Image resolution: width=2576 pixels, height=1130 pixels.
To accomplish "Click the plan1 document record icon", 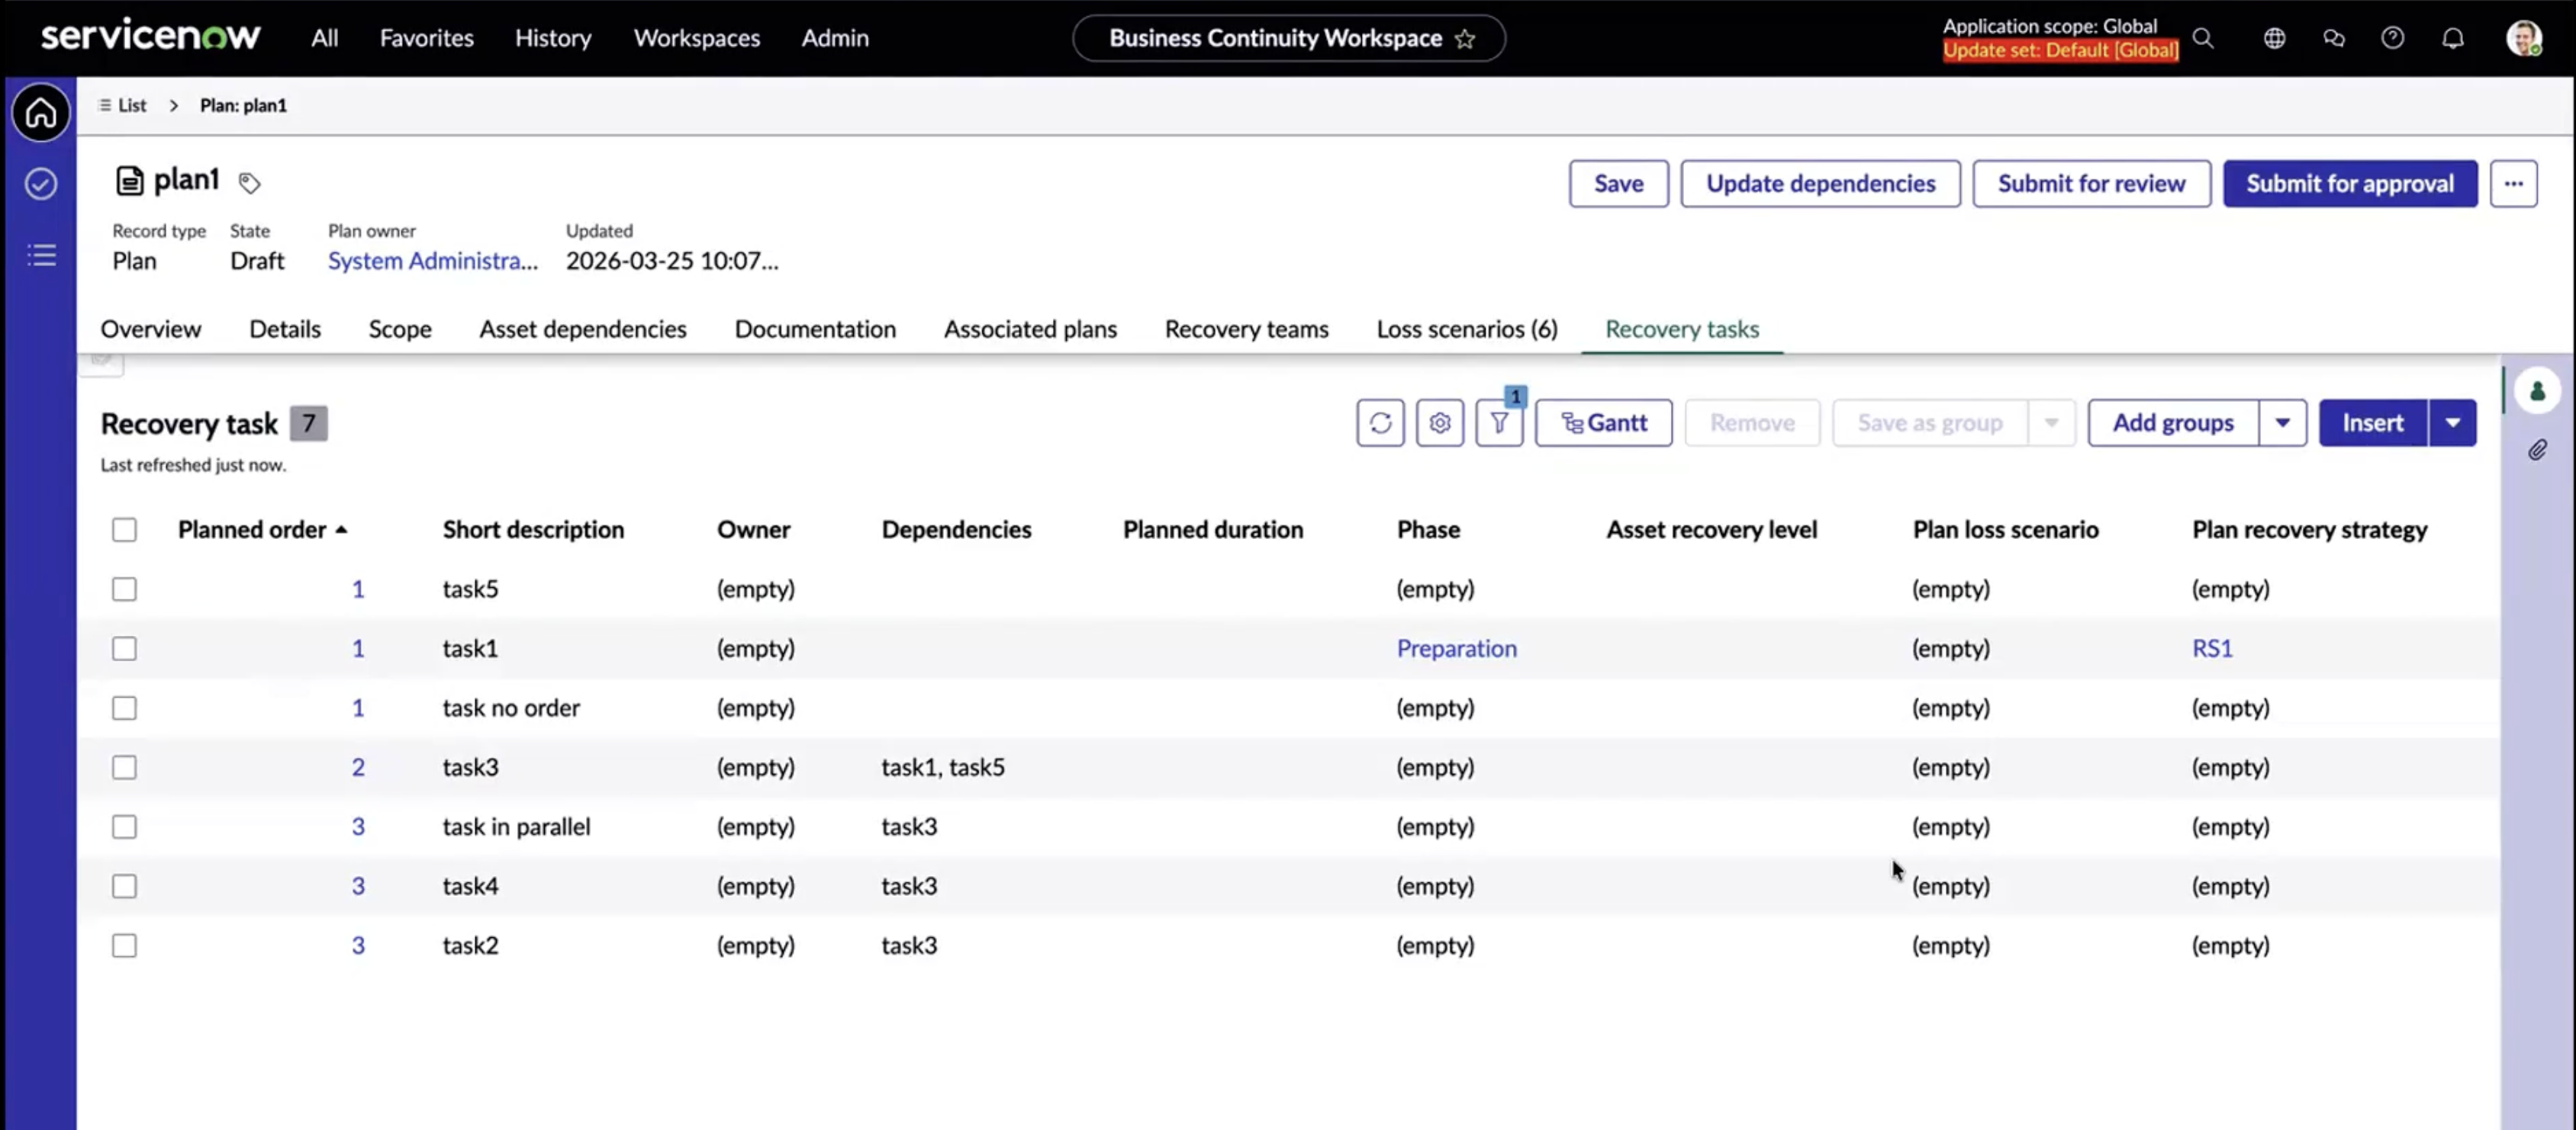I will 129,181.
